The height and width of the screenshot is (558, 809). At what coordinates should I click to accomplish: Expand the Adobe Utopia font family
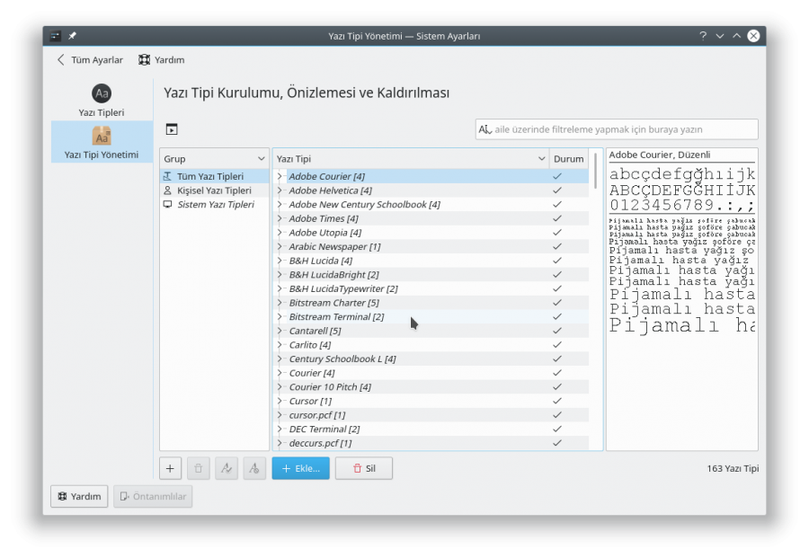point(280,233)
